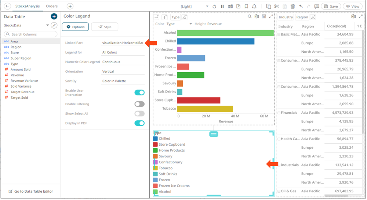Open bookmarks via the bookmark icon
This screenshot has width=367, height=200.
click(246, 7)
